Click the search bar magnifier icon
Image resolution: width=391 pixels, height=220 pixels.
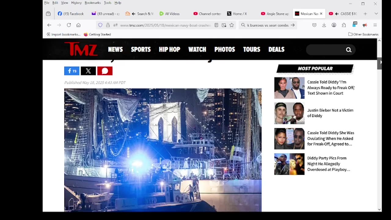click(x=243, y=25)
